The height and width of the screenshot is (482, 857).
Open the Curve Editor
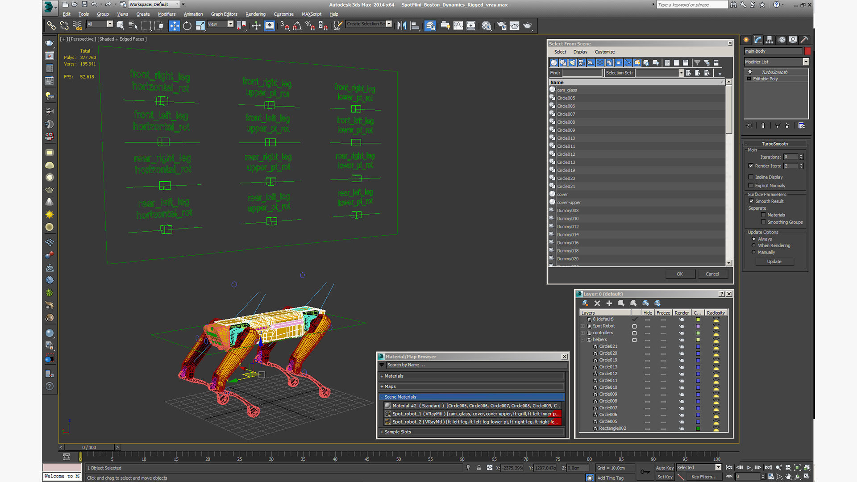tap(458, 25)
